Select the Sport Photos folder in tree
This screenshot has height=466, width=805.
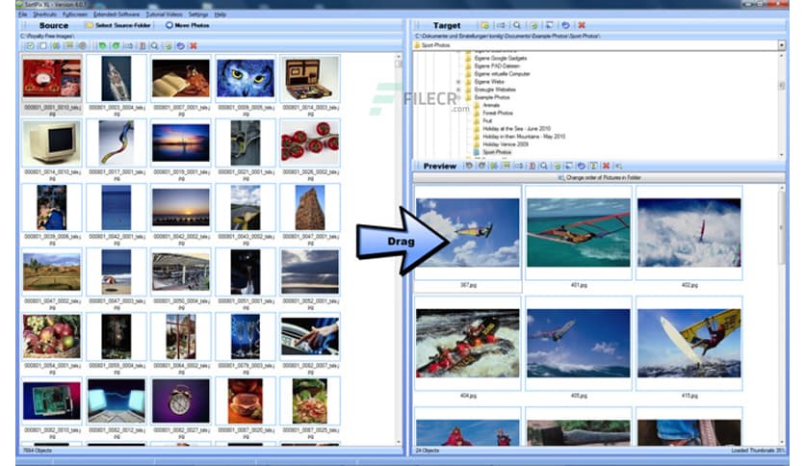[x=497, y=152]
